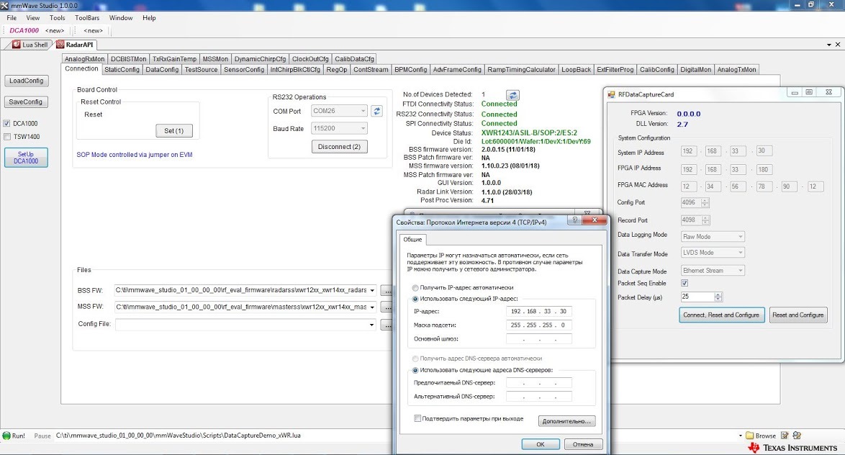Click the green Run icon
The height and width of the screenshot is (455, 845).
coord(6,436)
